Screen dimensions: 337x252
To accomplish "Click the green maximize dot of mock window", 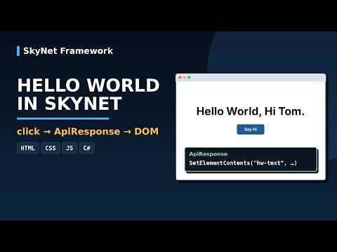I will click(x=190, y=78).
